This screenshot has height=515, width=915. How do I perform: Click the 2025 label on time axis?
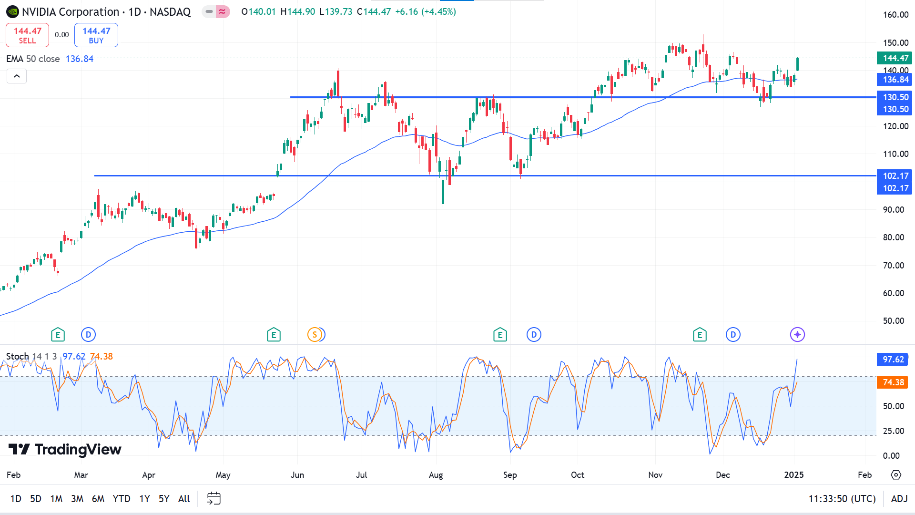[x=794, y=475]
